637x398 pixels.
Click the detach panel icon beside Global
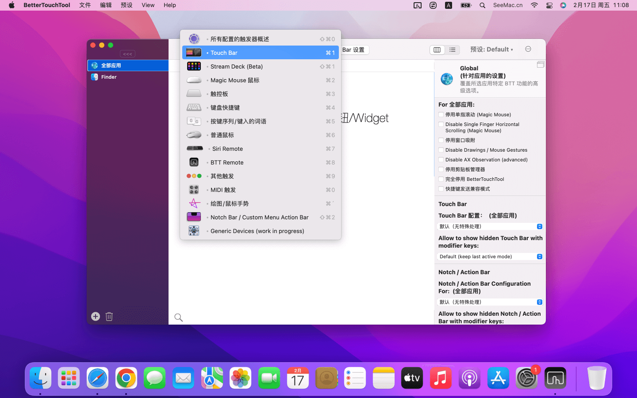click(x=540, y=65)
